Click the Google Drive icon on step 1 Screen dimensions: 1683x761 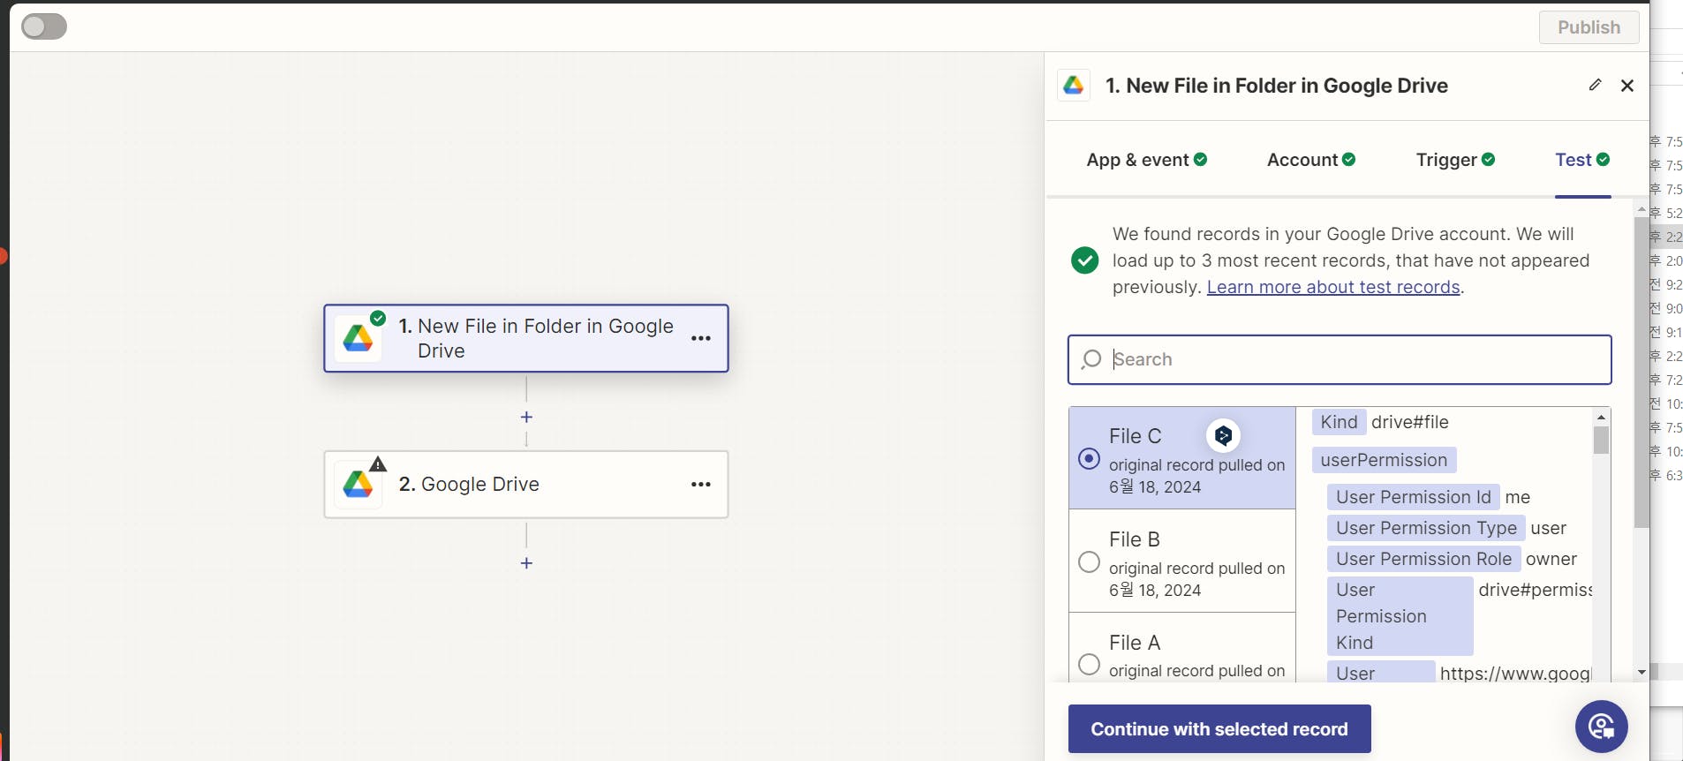pos(358,338)
